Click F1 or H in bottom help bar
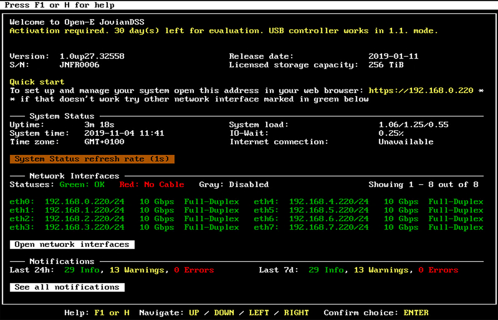 click(x=112, y=313)
